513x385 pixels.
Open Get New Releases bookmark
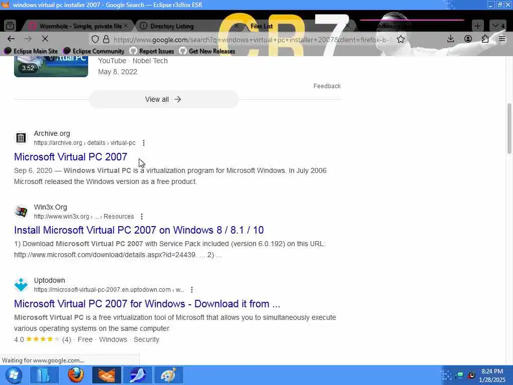tap(207, 51)
